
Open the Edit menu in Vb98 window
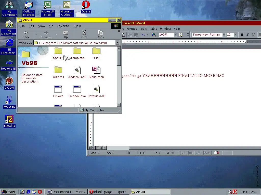click(31, 26)
